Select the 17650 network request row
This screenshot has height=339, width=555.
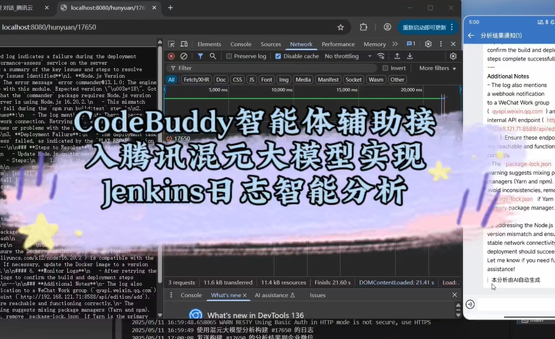tap(313, 139)
